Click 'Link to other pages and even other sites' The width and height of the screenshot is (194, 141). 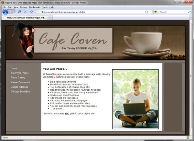[x=70, y=103]
